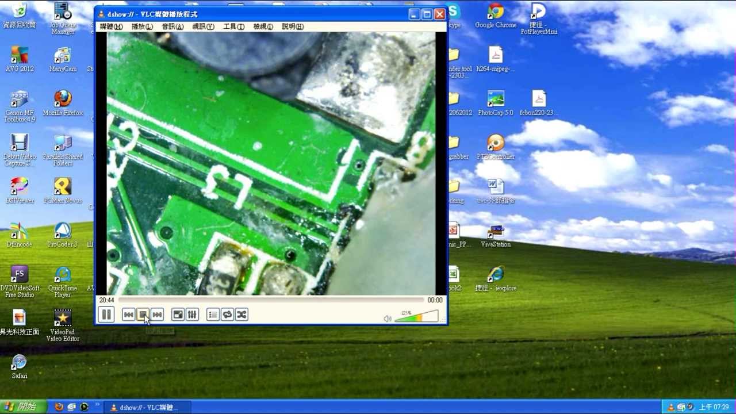
Task: Pause playback in VLC
Action: 106,315
